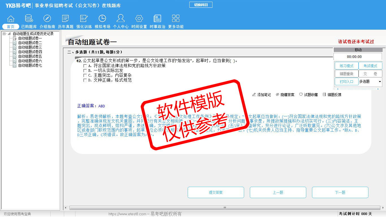Click 隐藏答案 to hide the answer
Viewport: 386px width, 217px height.
pyautogui.click(x=285, y=95)
